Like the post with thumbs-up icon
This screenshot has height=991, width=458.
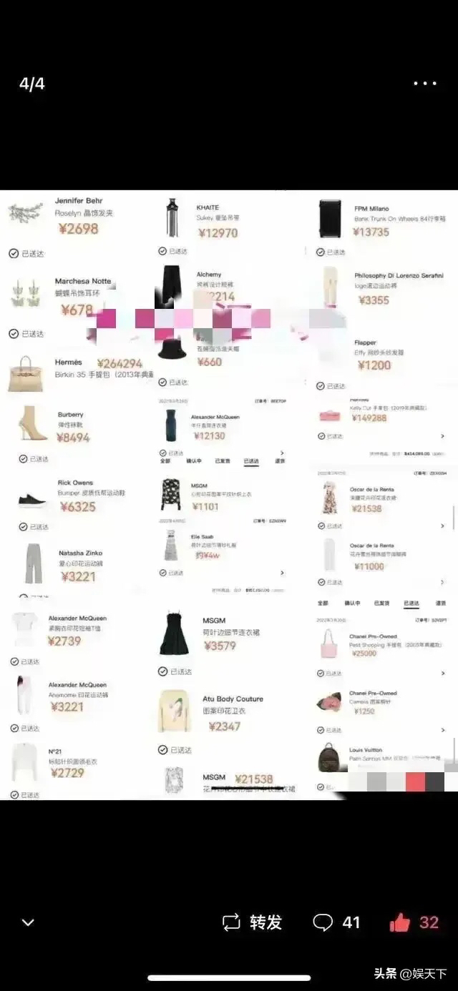click(x=399, y=922)
